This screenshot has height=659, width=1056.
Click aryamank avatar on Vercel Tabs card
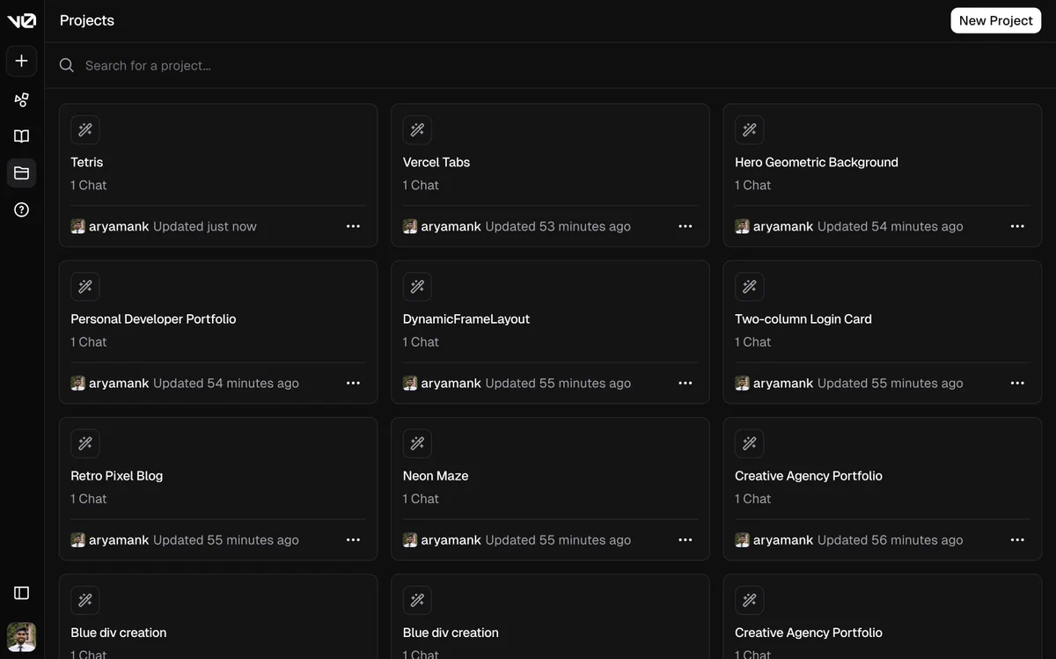[410, 226]
